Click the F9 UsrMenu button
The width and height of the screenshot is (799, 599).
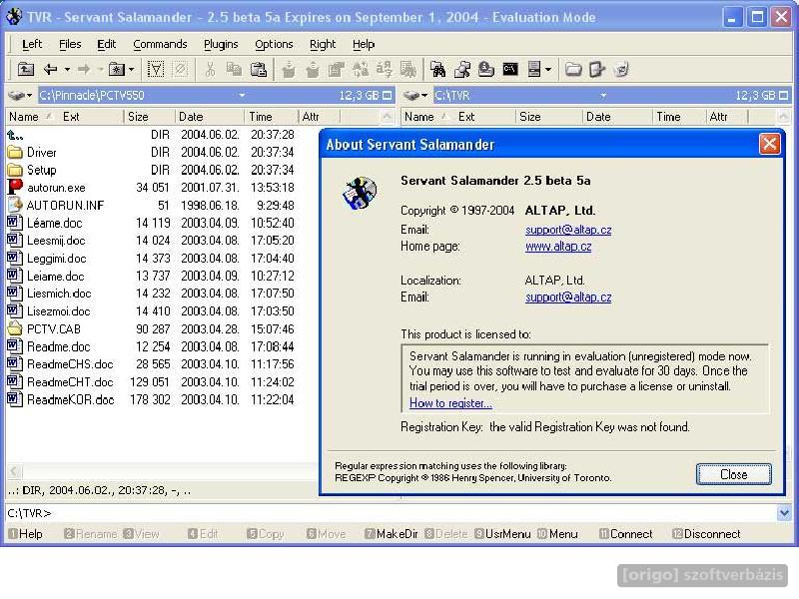(502, 534)
